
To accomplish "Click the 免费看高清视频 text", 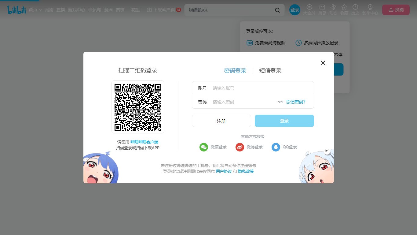I will 270,43.
